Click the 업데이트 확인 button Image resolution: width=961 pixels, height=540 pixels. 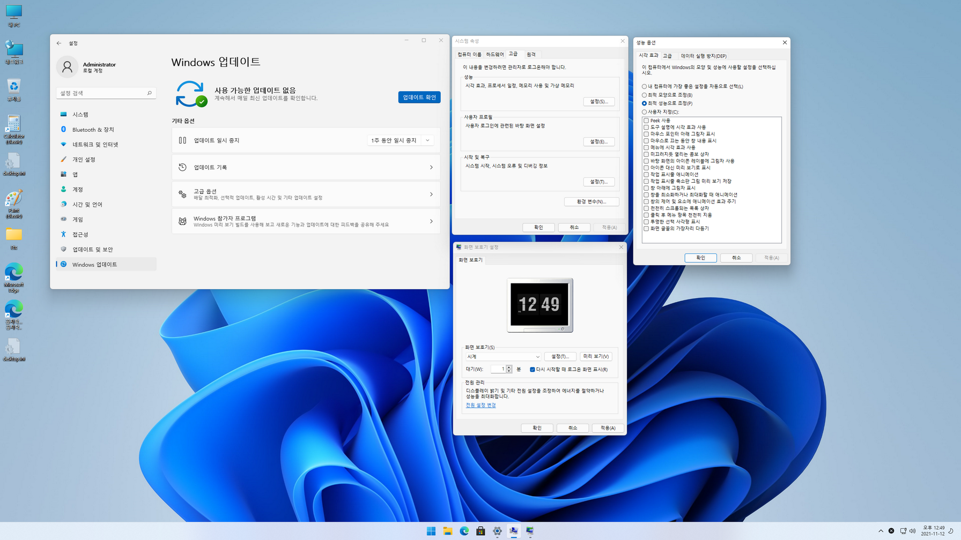point(419,97)
